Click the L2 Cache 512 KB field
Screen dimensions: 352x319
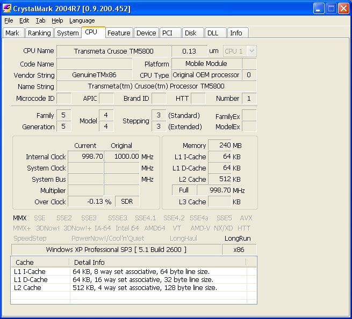[220, 179]
